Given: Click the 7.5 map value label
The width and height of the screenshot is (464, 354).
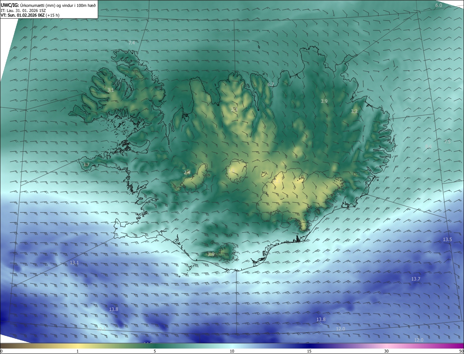Looking at the screenshot, I should click(x=447, y=142).
